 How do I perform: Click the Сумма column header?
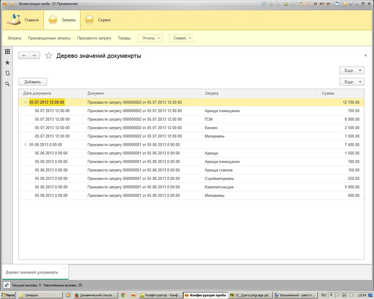[x=341, y=93]
